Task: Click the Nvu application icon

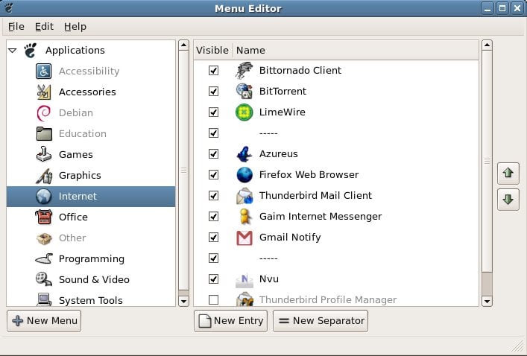Action: tap(244, 279)
